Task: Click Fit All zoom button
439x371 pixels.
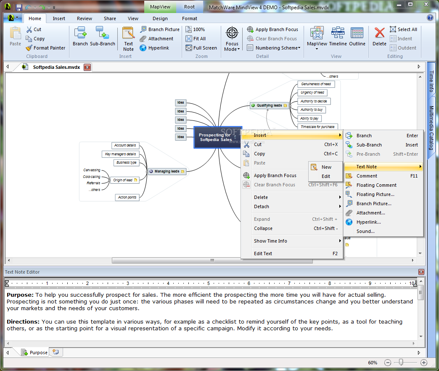Action: (196, 39)
